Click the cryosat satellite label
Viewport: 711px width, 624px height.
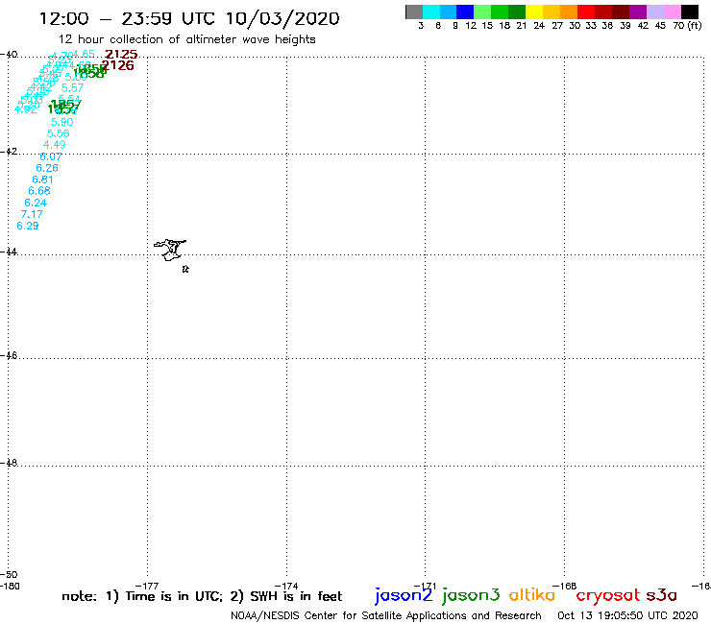tap(608, 596)
